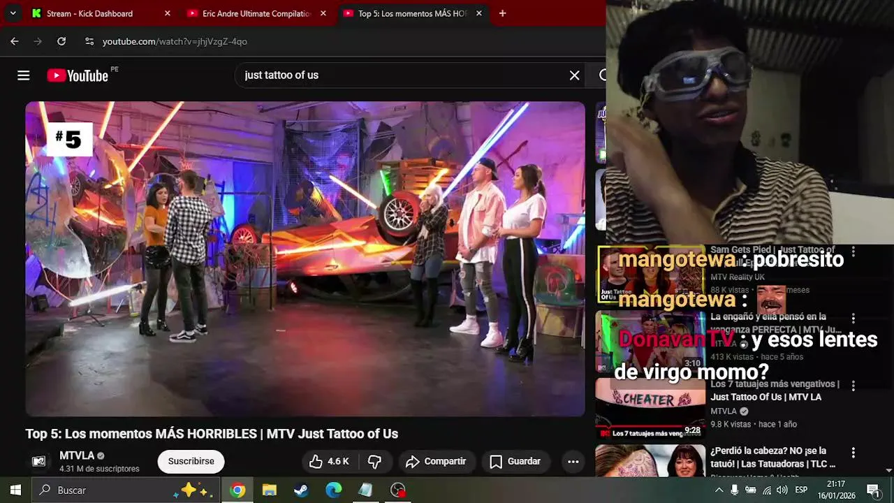Click the 9.8 K vistas hace 1 año text
Screen dimensions: 894x503
(x=754, y=424)
